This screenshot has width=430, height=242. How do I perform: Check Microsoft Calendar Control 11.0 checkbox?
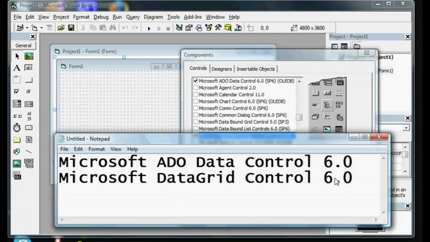(x=196, y=94)
